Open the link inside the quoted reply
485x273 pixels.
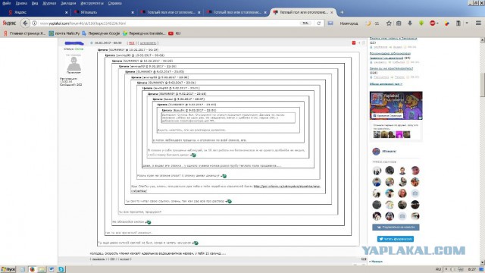point(286,187)
